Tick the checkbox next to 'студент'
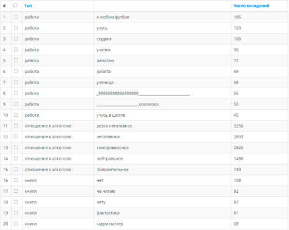The height and width of the screenshot is (230, 289). (16, 39)
